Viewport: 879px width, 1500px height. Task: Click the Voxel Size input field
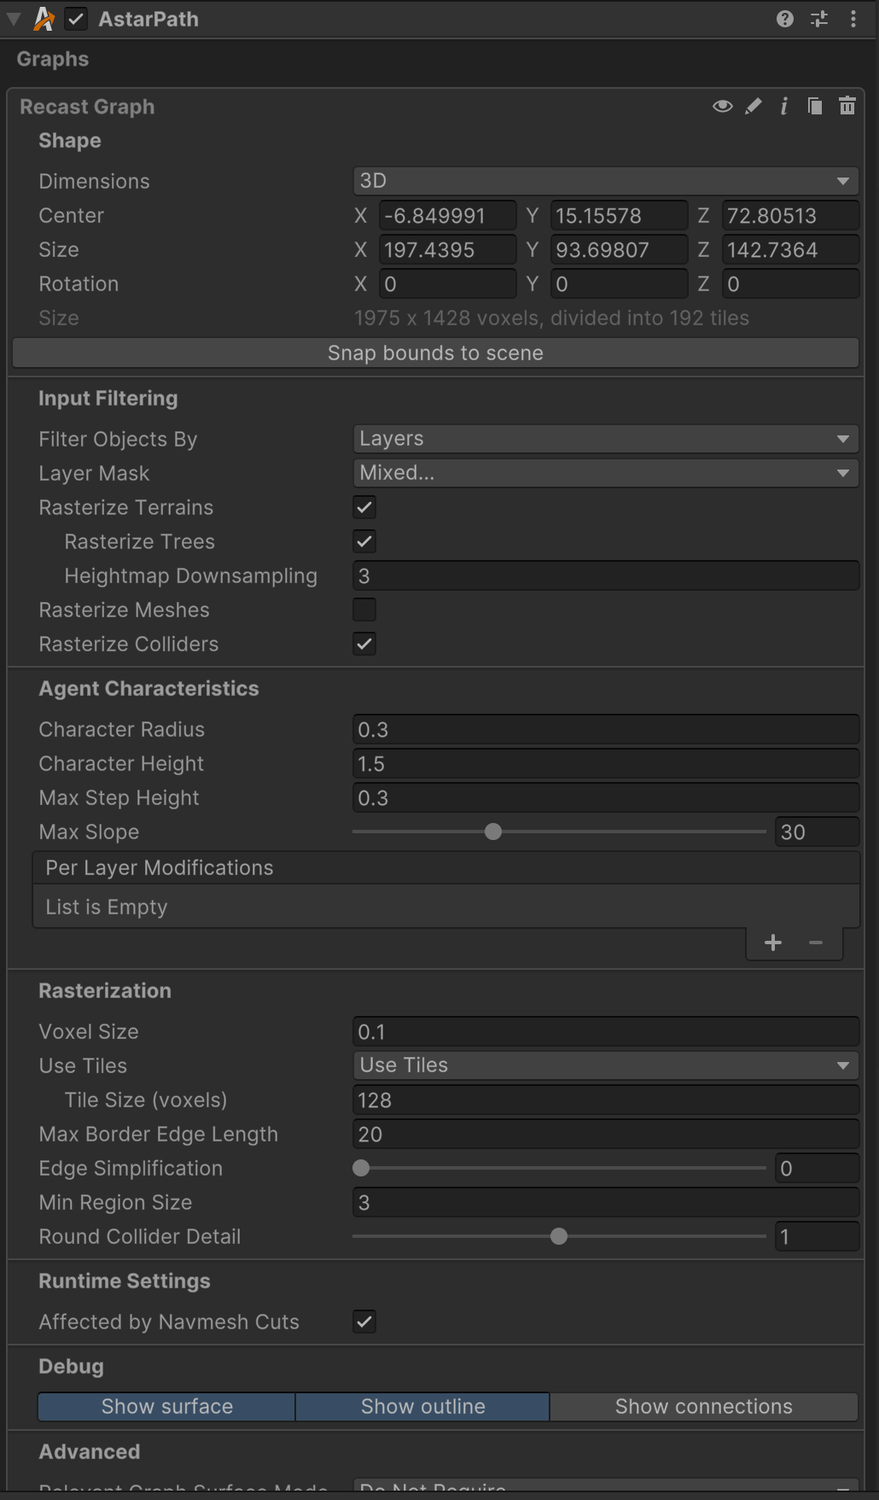[x=605, y=1031]
